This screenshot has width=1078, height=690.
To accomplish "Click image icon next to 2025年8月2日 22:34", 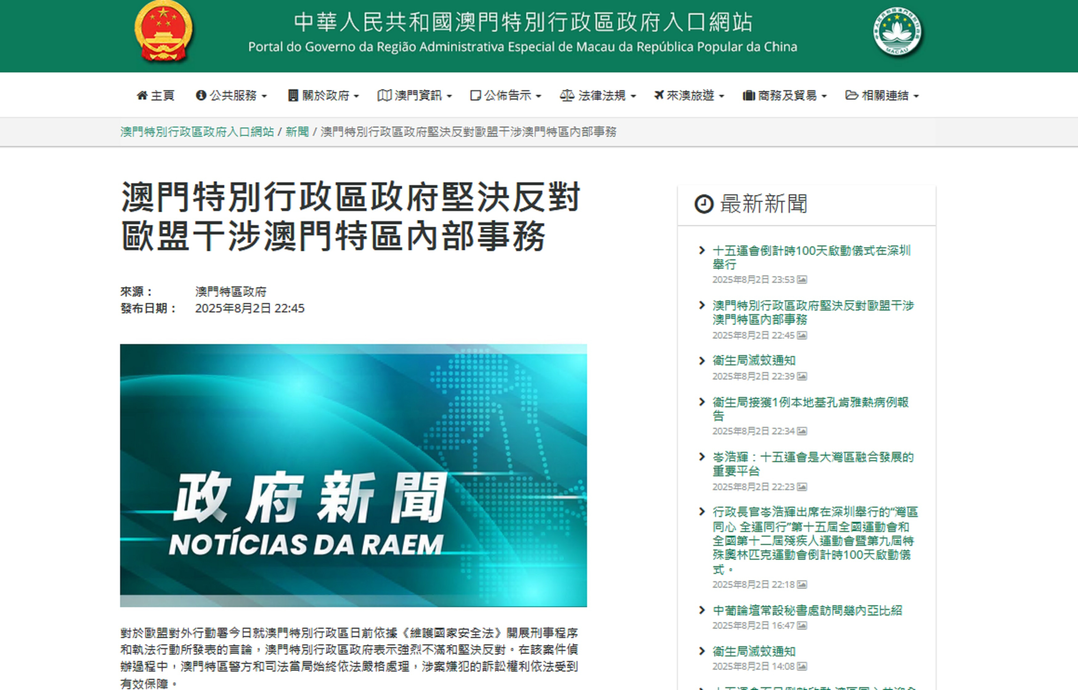I will 802,431.
